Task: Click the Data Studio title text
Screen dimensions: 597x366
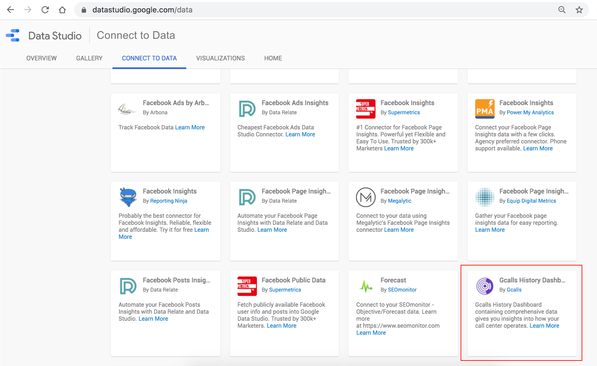Action: pos(55,35)
